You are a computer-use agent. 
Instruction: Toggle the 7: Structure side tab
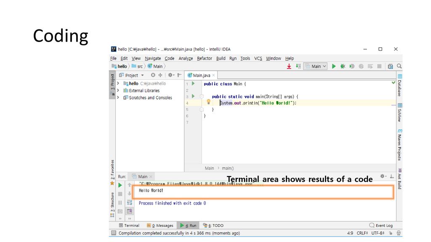112,205
